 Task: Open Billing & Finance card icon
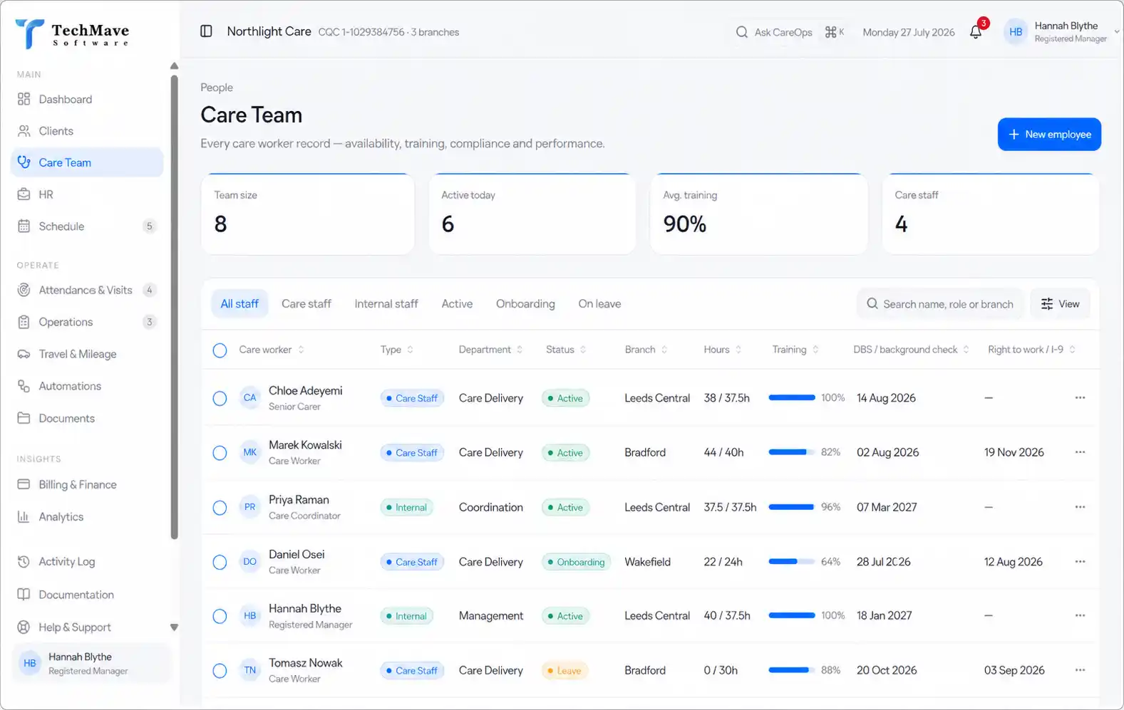tap(24, 484)
